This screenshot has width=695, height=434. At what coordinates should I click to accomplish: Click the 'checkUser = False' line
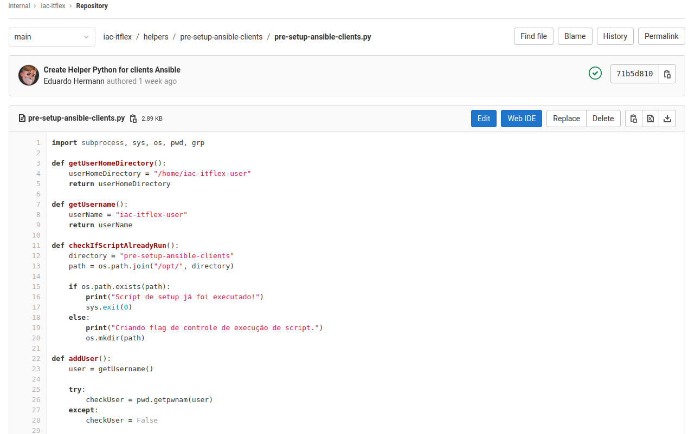pyautogui.click(x=122, y=420)
